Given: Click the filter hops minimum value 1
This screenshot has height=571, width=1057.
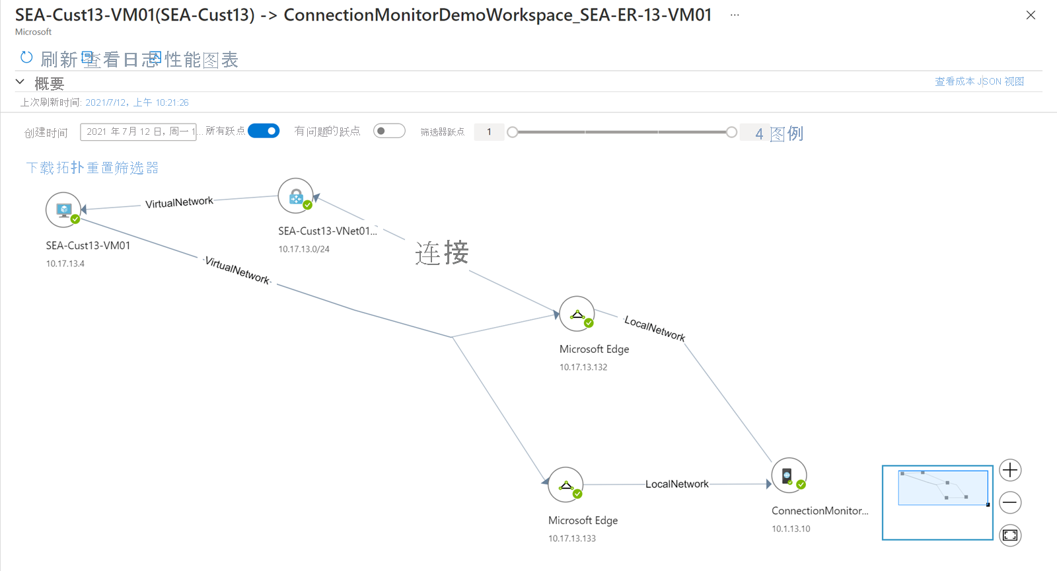Looking at the screenshot, I should point(489,132).
